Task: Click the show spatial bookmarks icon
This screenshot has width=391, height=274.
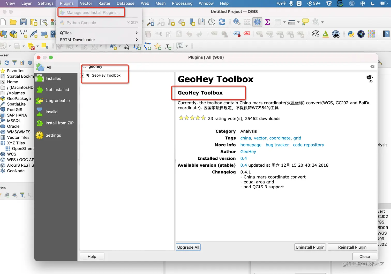Action: [x=201, y=22]
